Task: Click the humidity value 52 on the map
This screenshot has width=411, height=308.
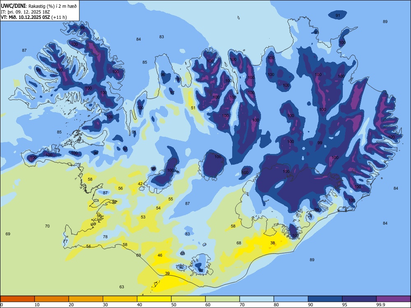Action: (x=114, y=202)
